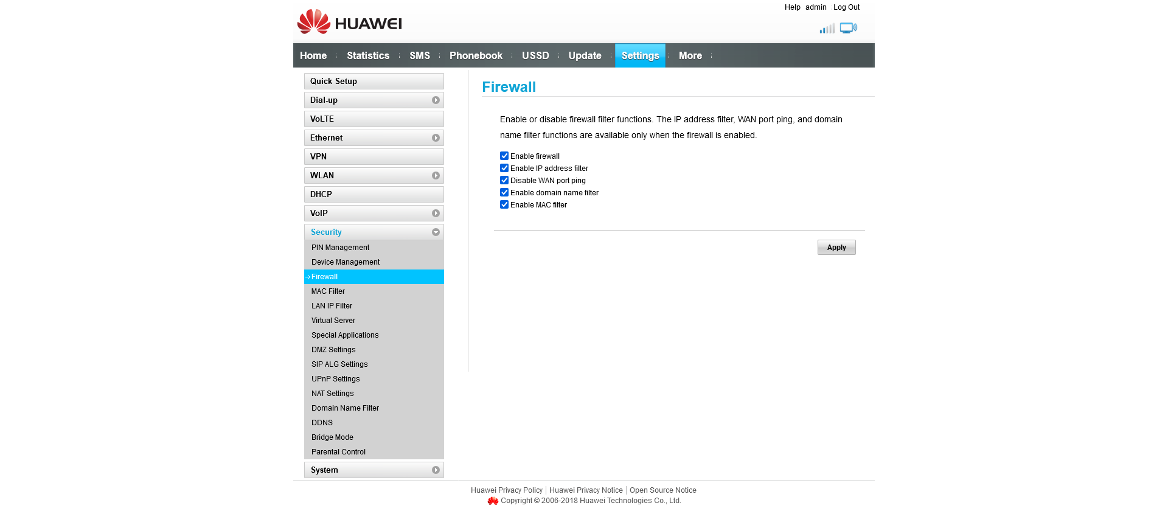Expand the Ethernet section arrow
The width and height of the screenshot is (1168, 511).
436,137
